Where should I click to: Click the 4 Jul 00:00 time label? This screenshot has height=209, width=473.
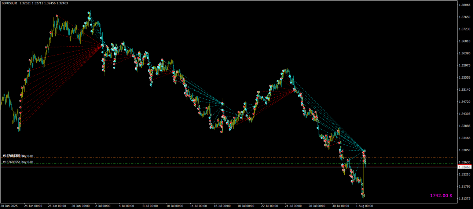[127, 206]
